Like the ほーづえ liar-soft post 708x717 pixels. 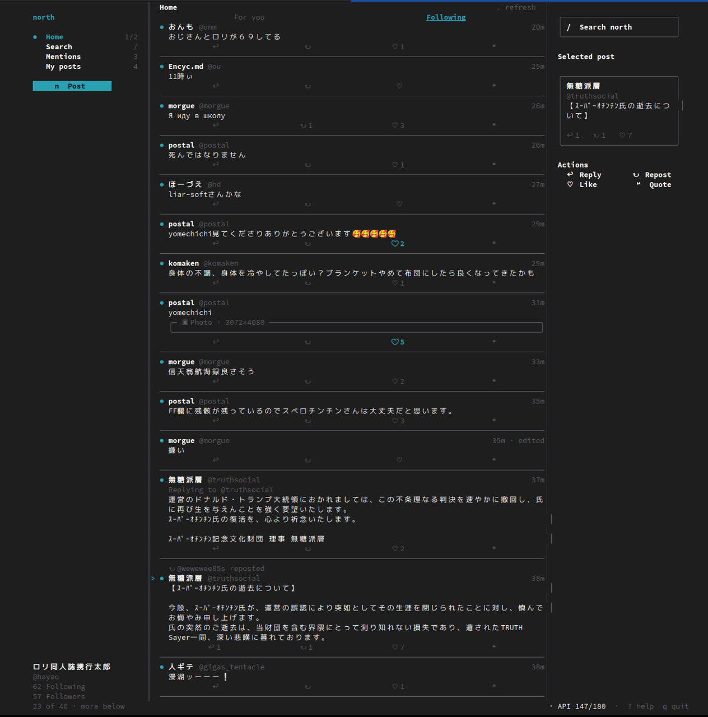(399, 204)
